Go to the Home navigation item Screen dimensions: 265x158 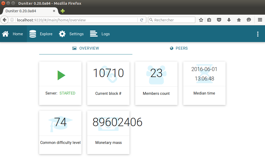coord(13,34)
